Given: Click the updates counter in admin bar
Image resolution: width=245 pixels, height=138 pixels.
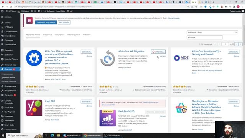Looking at the screenshot, I should coord(33,11).
